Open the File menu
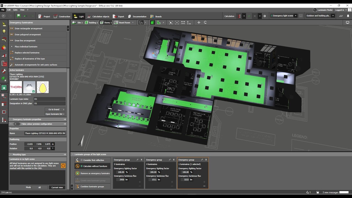 pyautogui.click(x=3, y=10)
